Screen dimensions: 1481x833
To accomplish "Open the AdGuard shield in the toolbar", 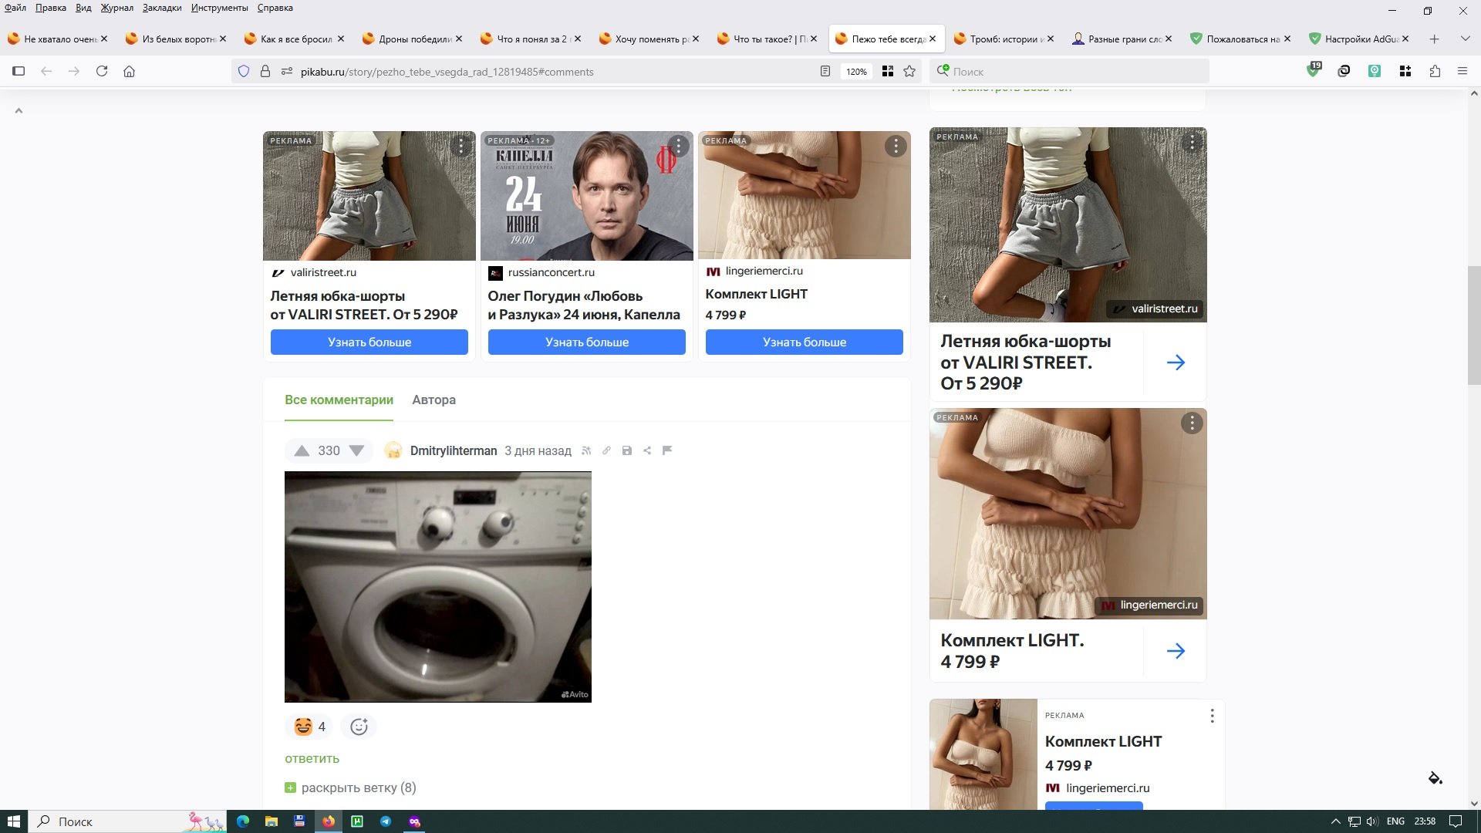I will tap(1312, 71).
